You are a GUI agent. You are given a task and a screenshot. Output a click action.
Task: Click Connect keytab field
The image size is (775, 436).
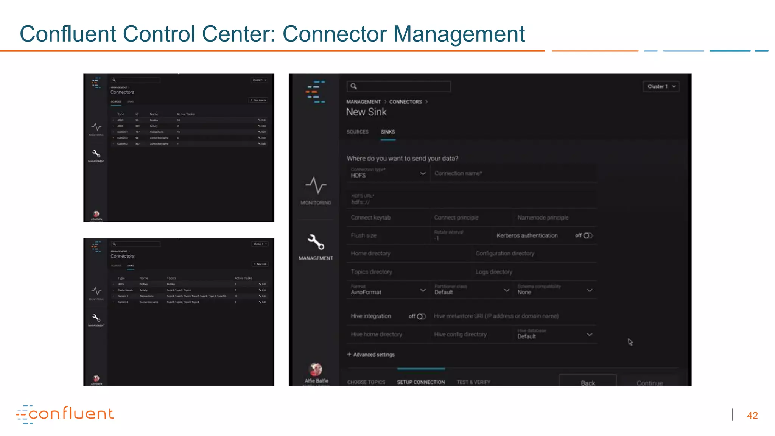pos(388,218)
